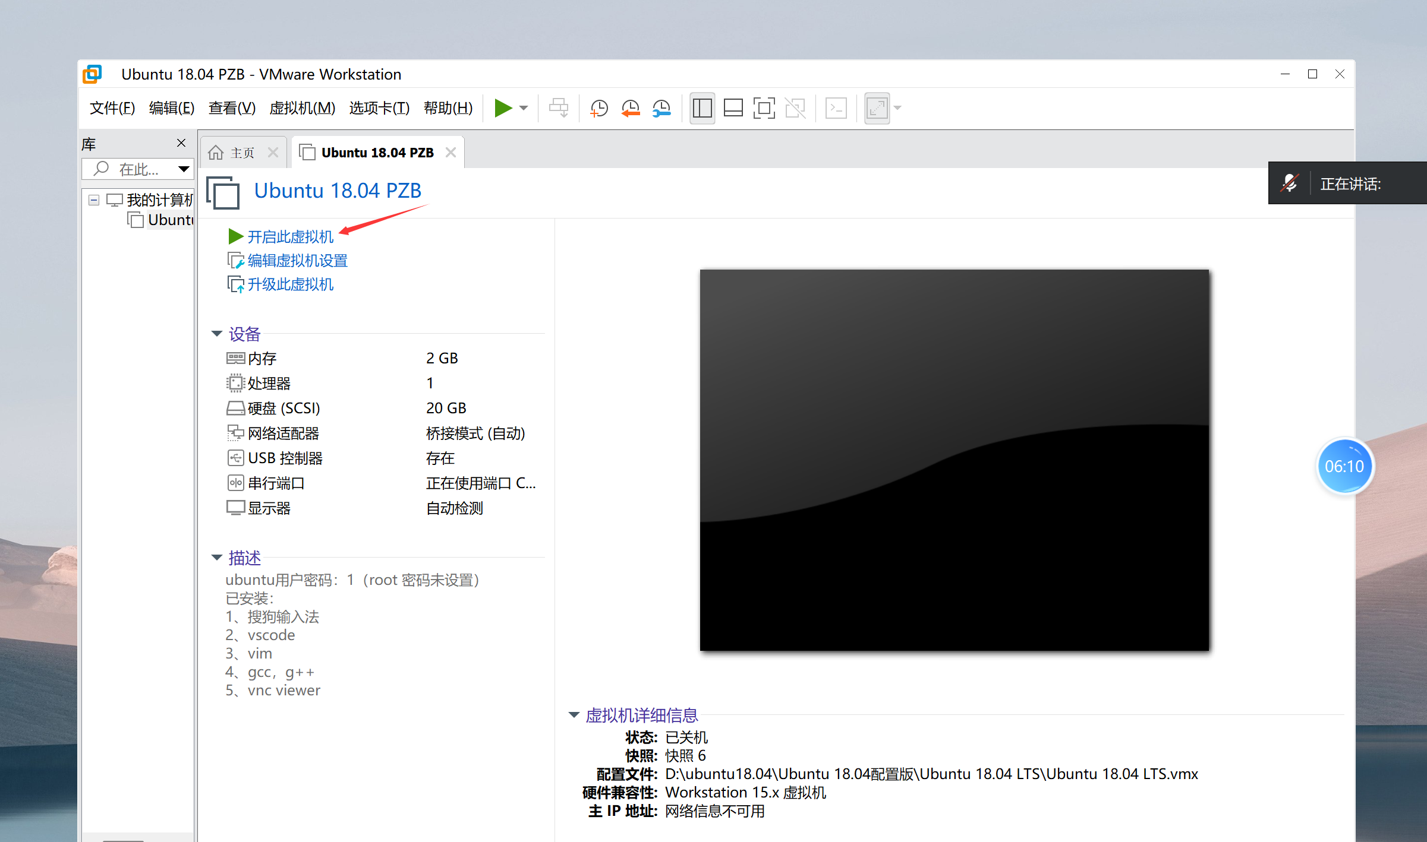Click the black VM screen thumbnail
The width and height of the screenshot is (1427, 842).
point(954,460)
